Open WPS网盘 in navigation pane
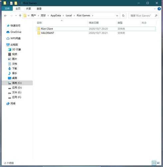 pos(13,38)
